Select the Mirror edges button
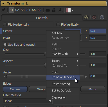Viewport: 108px width, 107px height. click(93, 89)
